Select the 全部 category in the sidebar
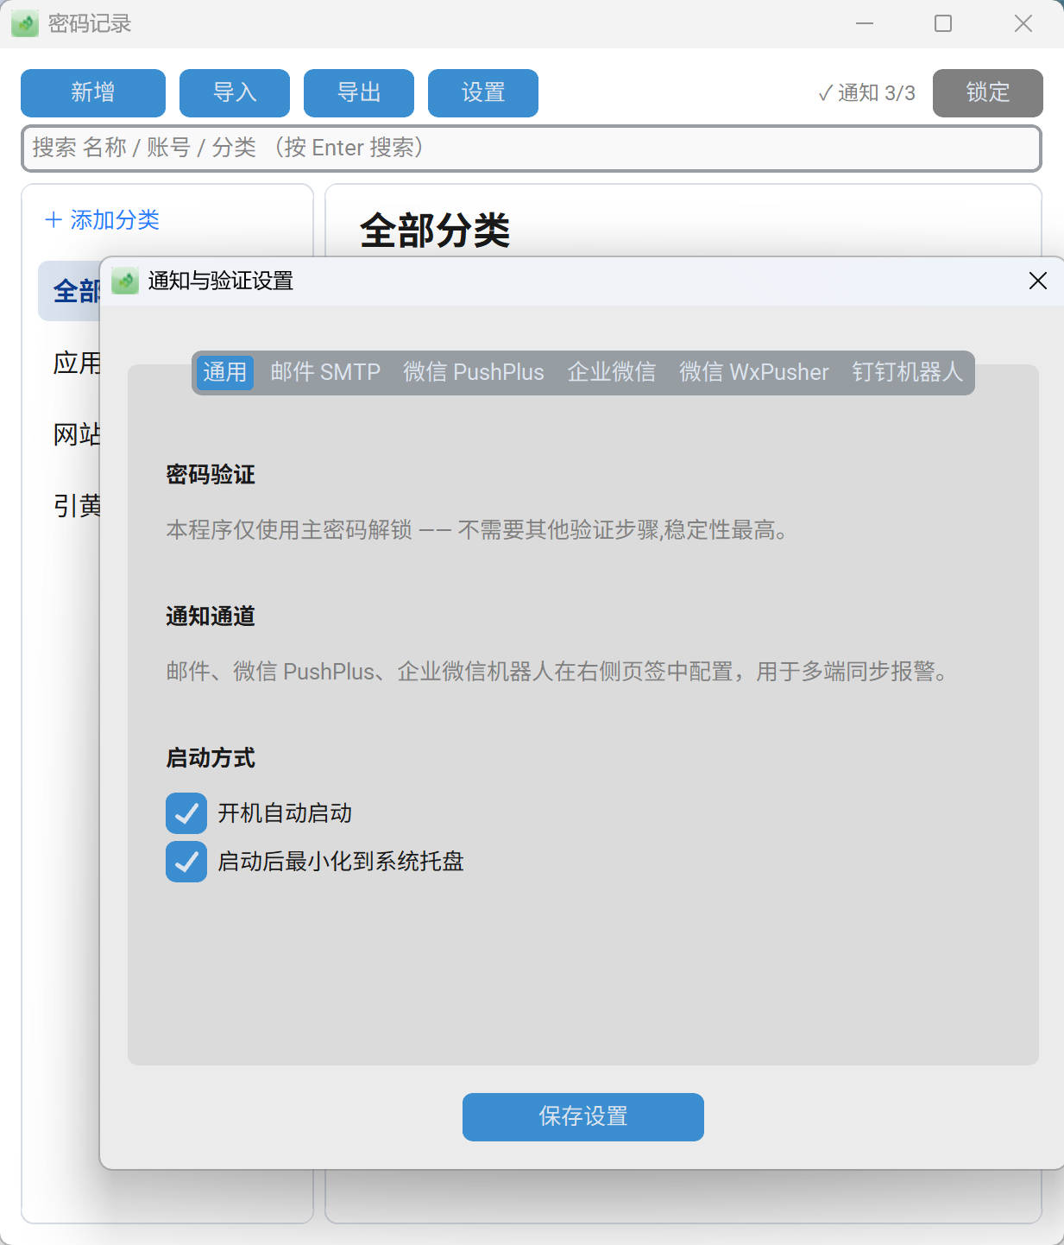The width and height of the screenshot is (1064, 1245). pos(70,292)
